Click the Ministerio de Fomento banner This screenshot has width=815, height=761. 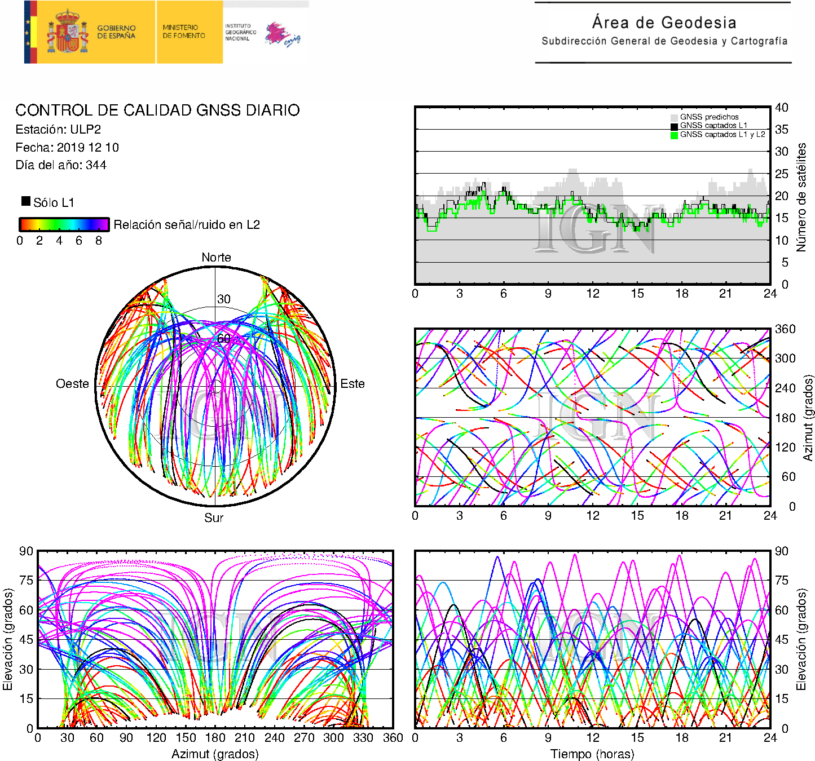(x=184, y=32)
